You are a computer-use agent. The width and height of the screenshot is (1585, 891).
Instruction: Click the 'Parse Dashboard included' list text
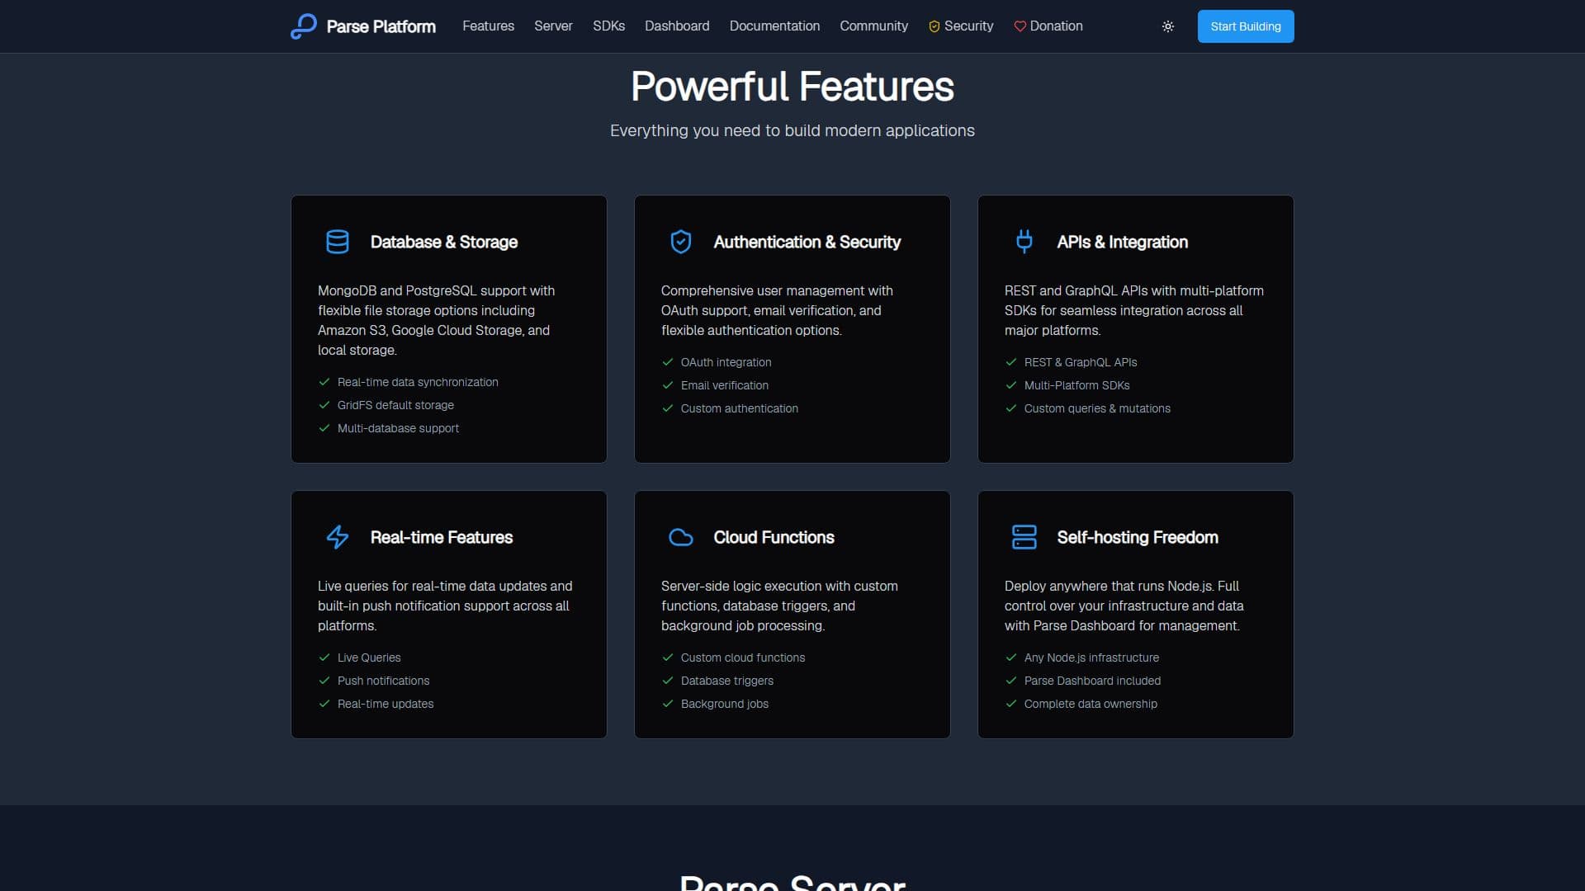[x=1092, y=681]
